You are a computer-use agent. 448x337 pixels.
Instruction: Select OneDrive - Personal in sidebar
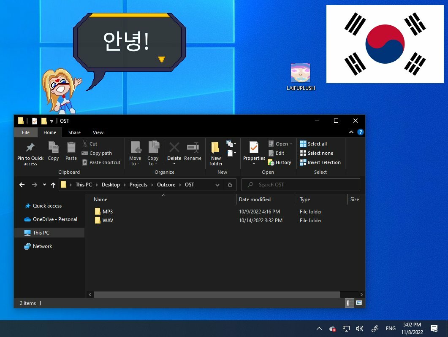pyautogui.click(x=54, y=219)
